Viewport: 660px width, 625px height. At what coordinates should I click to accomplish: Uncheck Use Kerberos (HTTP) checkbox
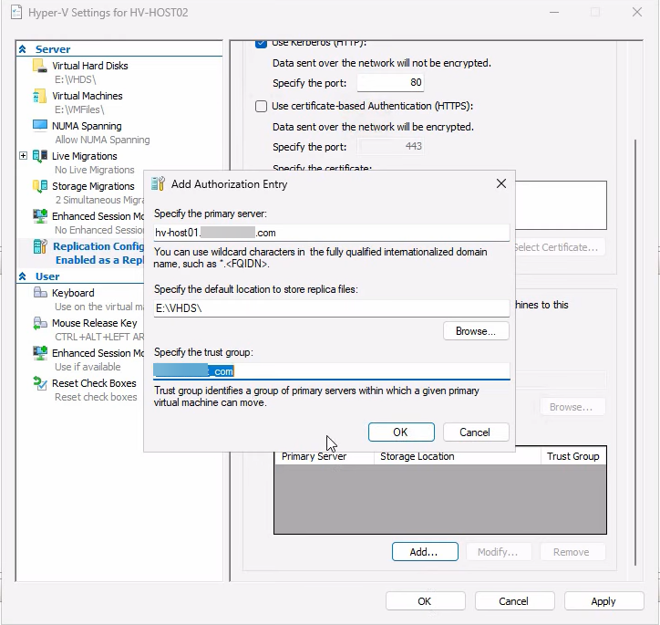261,43
